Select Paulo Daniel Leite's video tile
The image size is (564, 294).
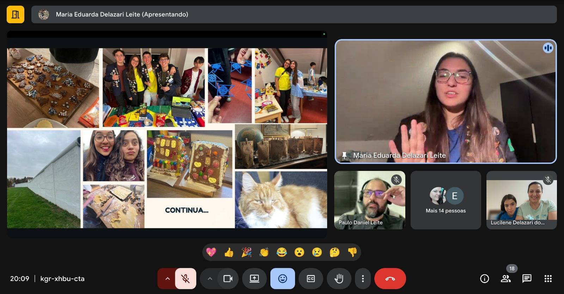(369, 200)
